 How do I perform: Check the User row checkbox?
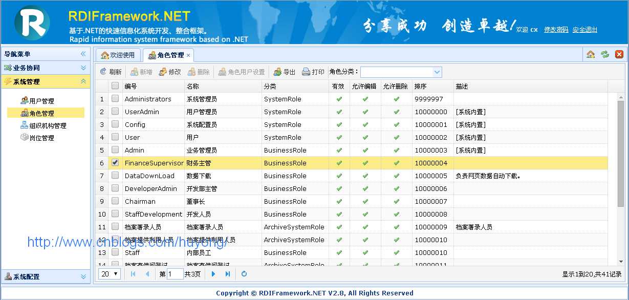coord(115,137)
